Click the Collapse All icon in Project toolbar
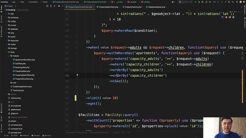This screenshot has width=246, height=138. coord(54,6)
